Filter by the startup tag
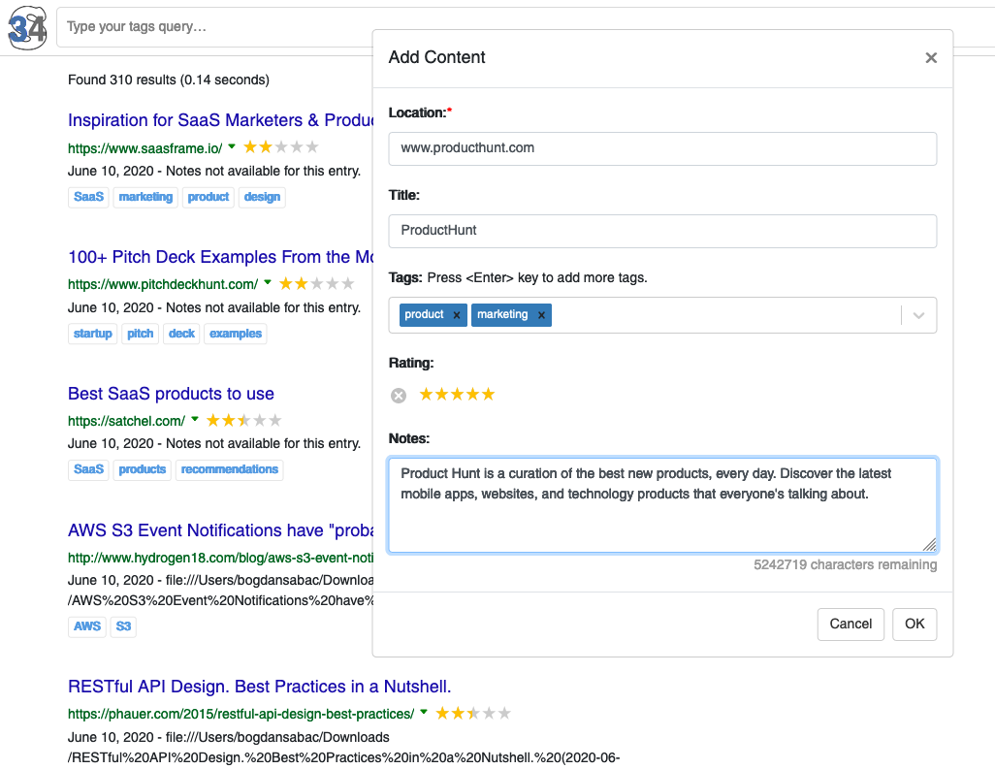 (x=93, y=334)
